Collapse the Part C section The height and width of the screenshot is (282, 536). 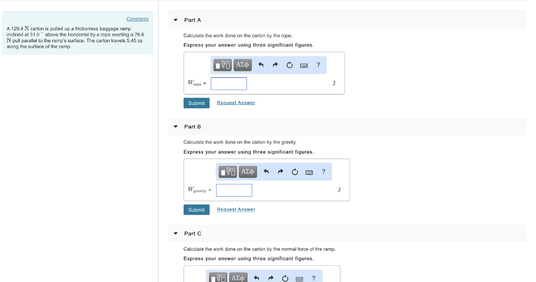tap(175, 233)
